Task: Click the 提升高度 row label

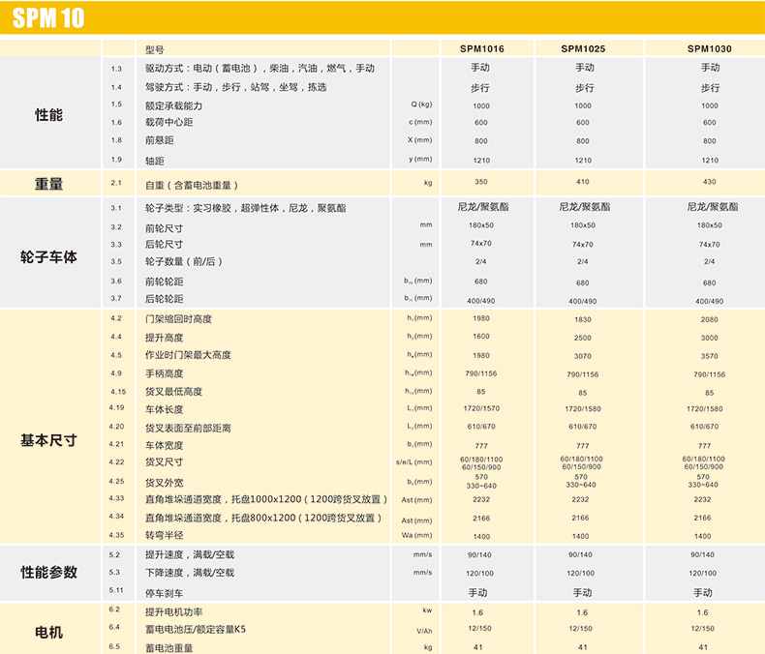Action: (x=166, y=338)
